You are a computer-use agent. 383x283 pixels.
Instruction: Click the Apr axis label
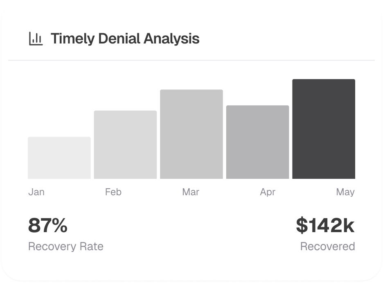pos(268,192)
